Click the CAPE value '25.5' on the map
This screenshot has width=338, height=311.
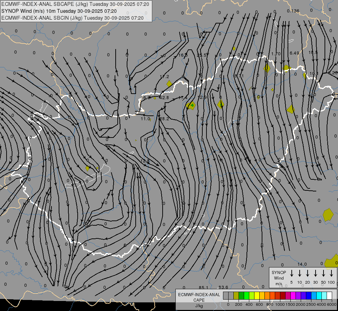click(202, 55)
